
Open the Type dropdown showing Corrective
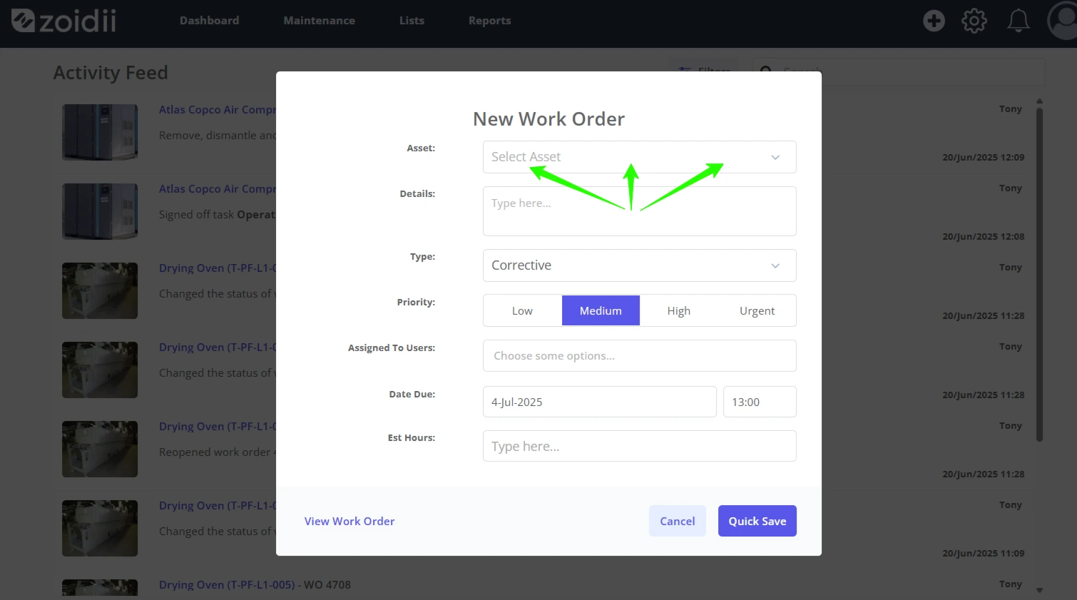[639, 265]
